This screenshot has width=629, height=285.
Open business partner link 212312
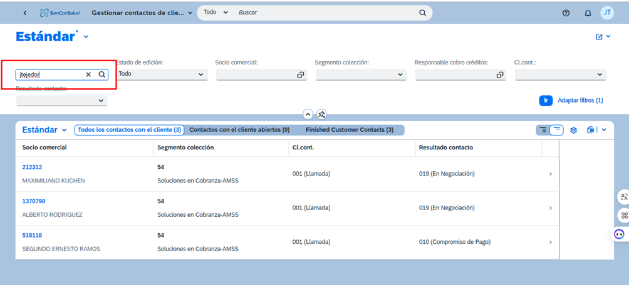click(x=32, y=167)
